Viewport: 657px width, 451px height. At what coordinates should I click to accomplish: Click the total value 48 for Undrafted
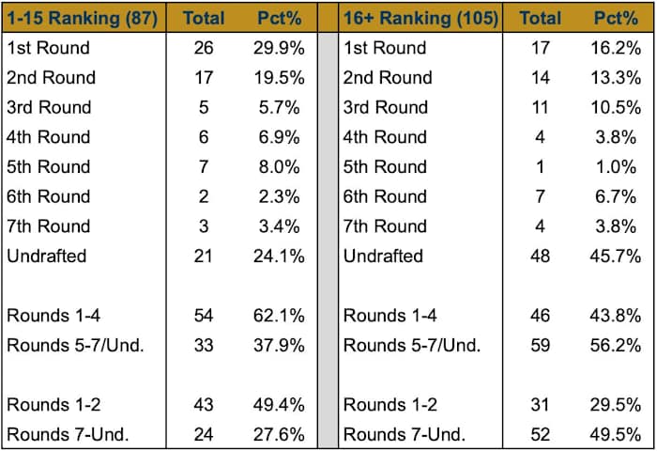click(540, 257)
